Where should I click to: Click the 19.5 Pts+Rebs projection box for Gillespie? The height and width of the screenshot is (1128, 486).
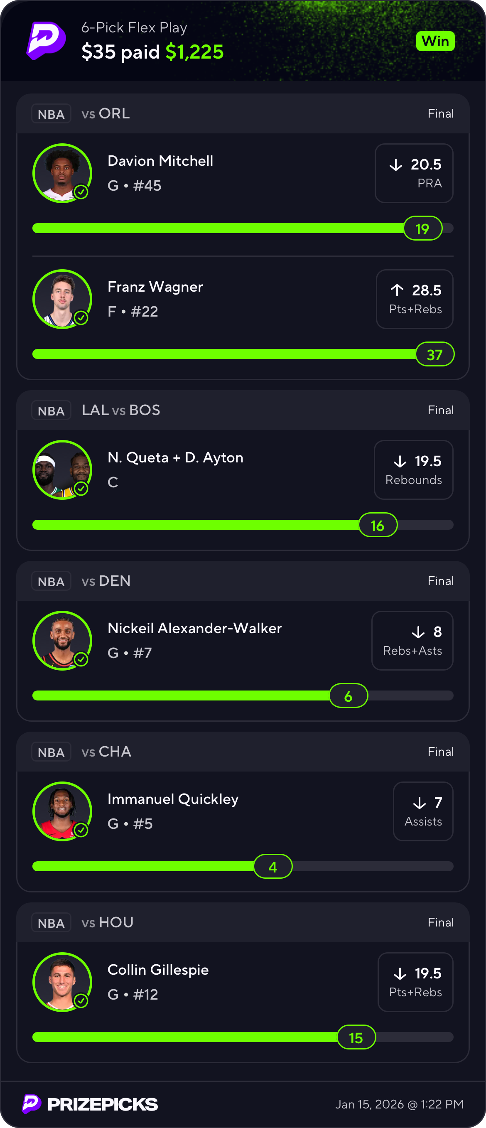point(415,982)
